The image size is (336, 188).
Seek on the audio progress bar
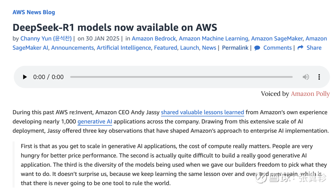pos(181,77)
